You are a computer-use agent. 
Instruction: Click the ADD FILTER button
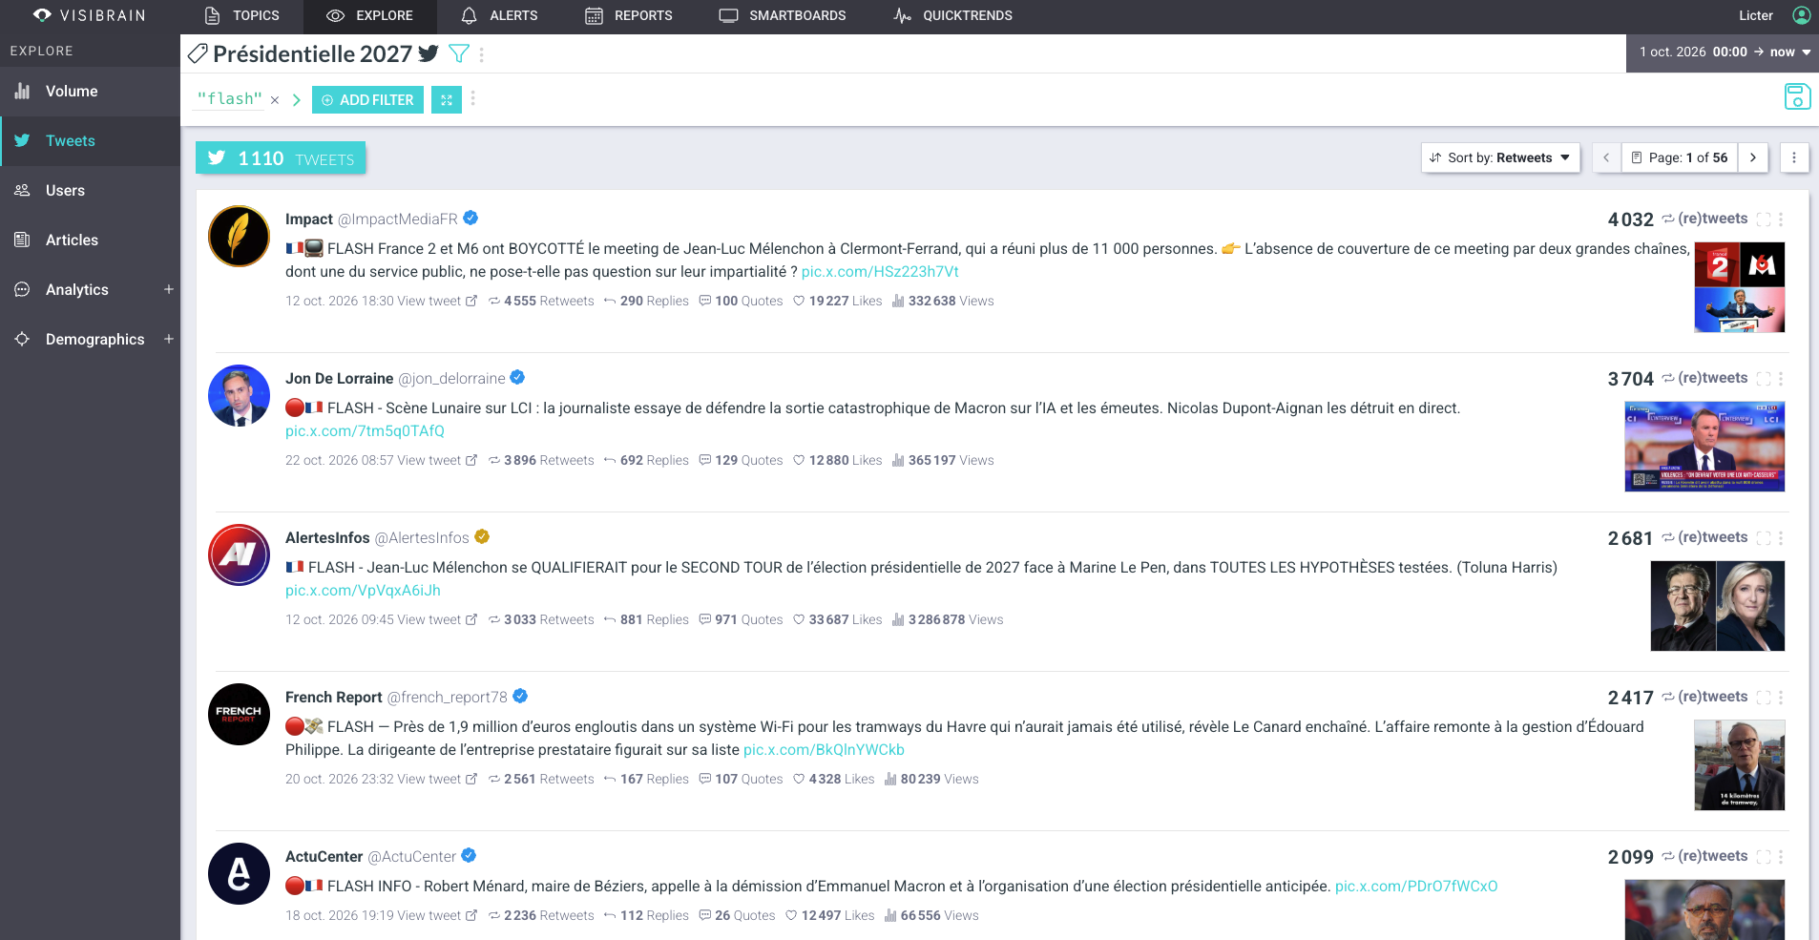367,99
